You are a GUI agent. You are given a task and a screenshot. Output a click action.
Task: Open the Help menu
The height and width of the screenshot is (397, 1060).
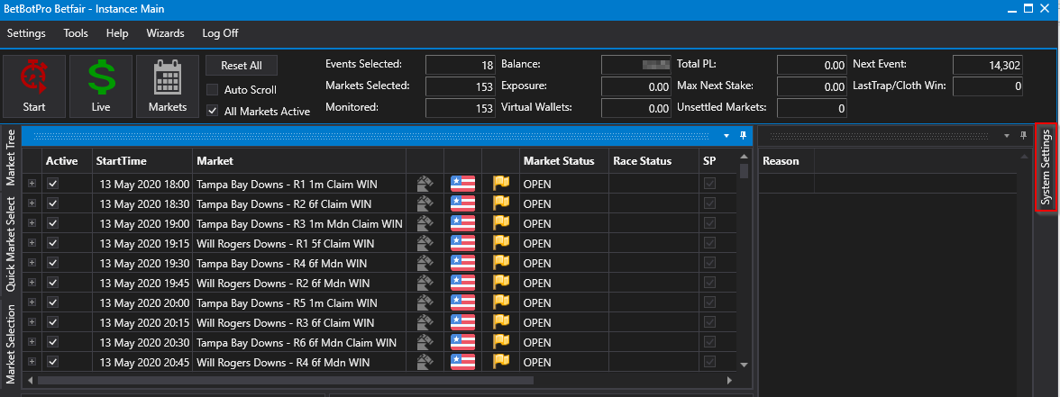click(x=117, y=33)
